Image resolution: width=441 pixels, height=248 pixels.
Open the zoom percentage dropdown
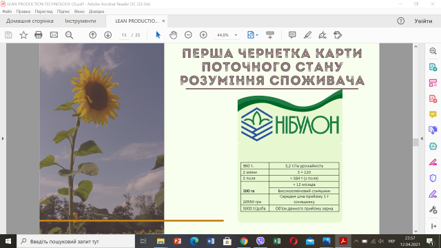[236, 35]
